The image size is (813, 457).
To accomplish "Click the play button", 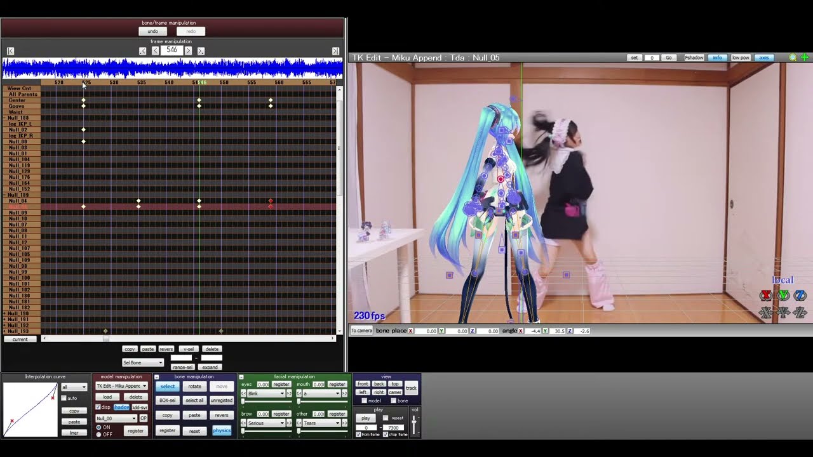I will (366, 418).
